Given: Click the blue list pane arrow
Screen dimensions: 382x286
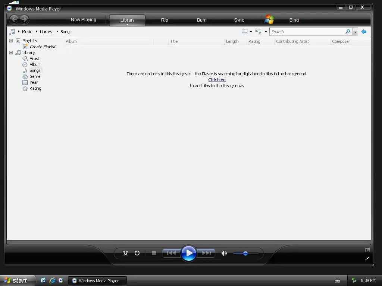Looking at the screenshot, I should click(364, 32).
